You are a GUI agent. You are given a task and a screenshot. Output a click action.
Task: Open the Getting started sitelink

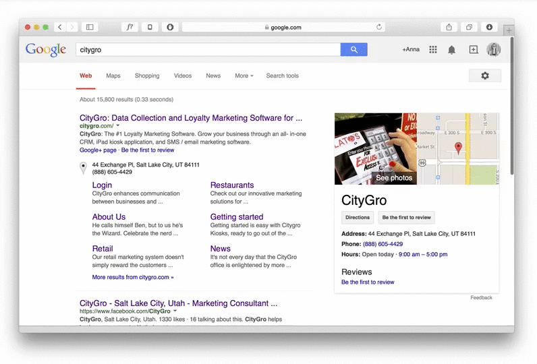click(237, 217)
